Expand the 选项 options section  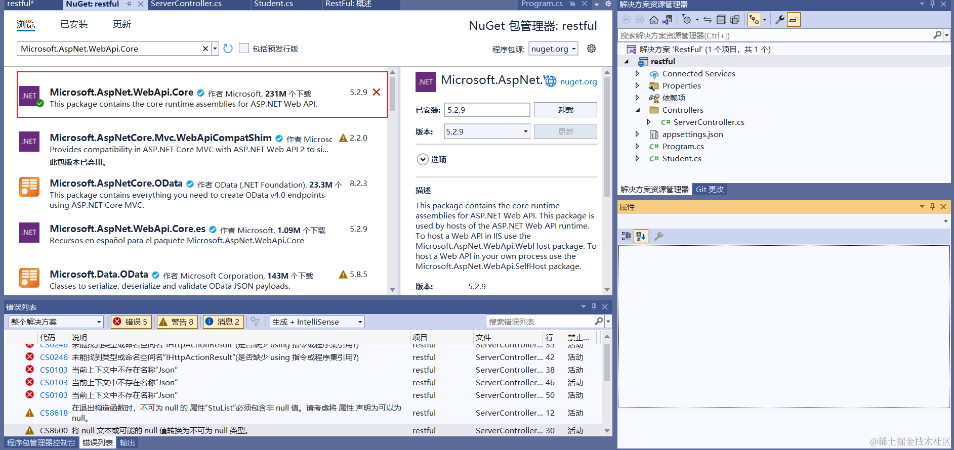click(x=423, y=159)
